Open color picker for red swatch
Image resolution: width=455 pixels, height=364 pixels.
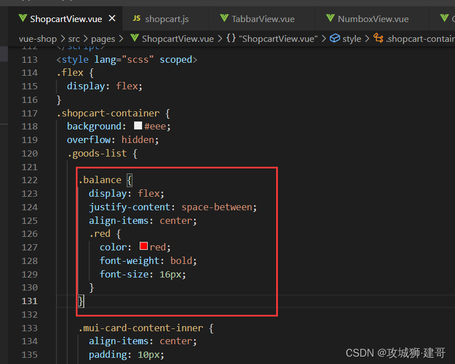coord(144,246)
